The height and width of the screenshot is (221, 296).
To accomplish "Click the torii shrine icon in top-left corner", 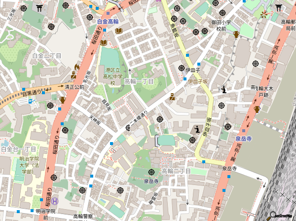I will click(x=39, y=7).
